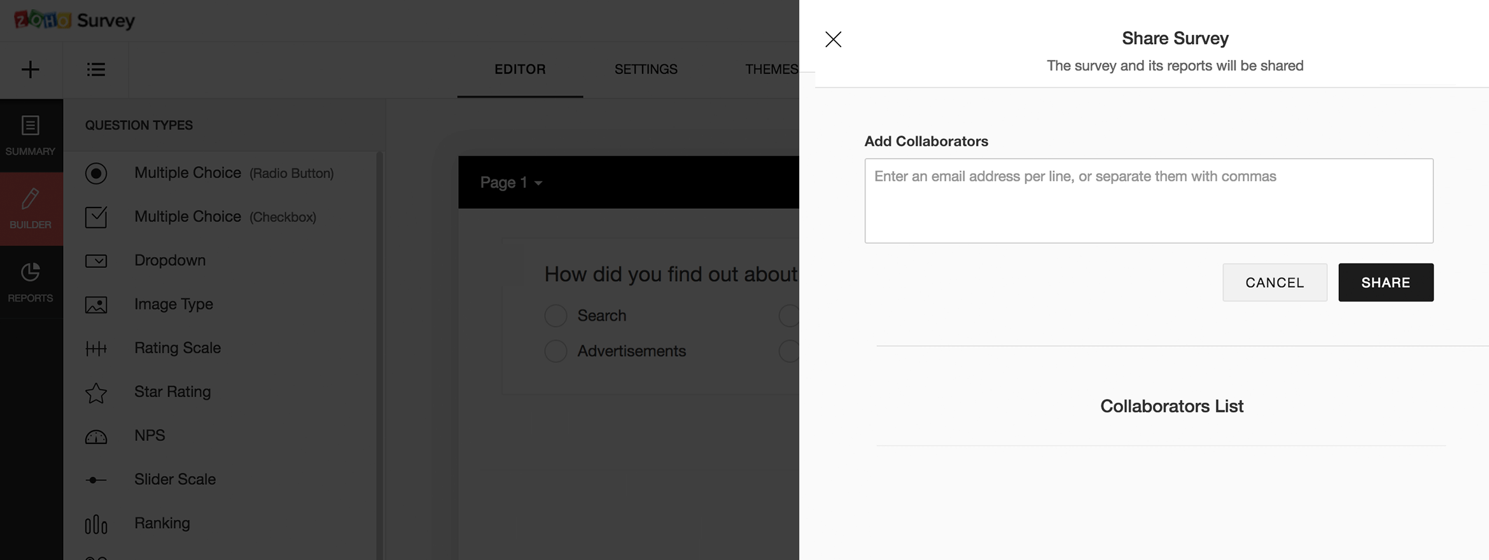Select the radio button question icon

(96, 173)
